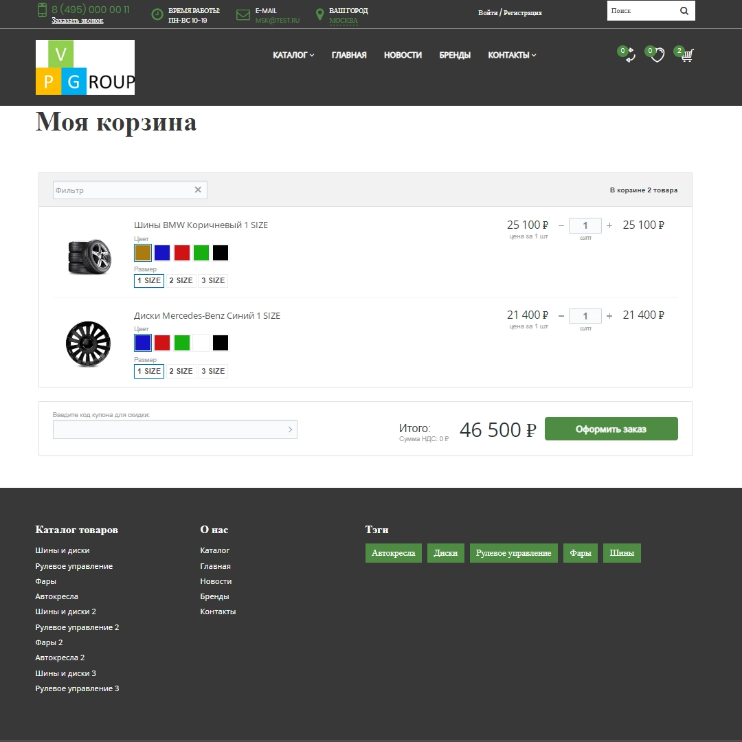
Task: Click the email envelope icon in header
Action: click(x=242, y=14)
